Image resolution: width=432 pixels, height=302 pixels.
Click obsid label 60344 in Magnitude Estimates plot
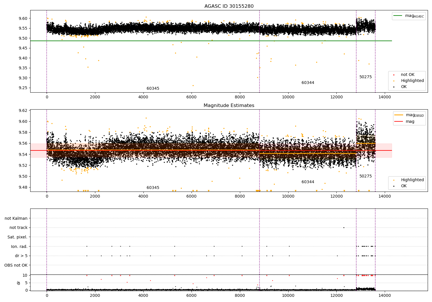(308, 182)
